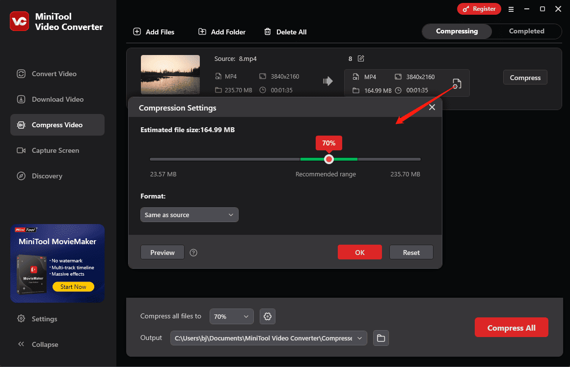570x367 pixels.
Task: Click the 23.57 MB minimum size label
Action: [163, 174]
